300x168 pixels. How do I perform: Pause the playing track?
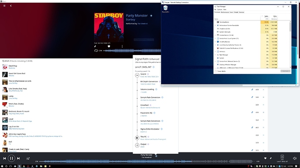coord(11,158)
